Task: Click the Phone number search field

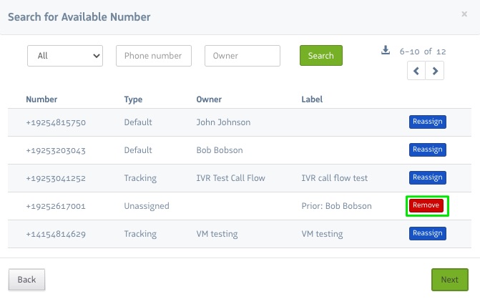Action: point(154,56)
